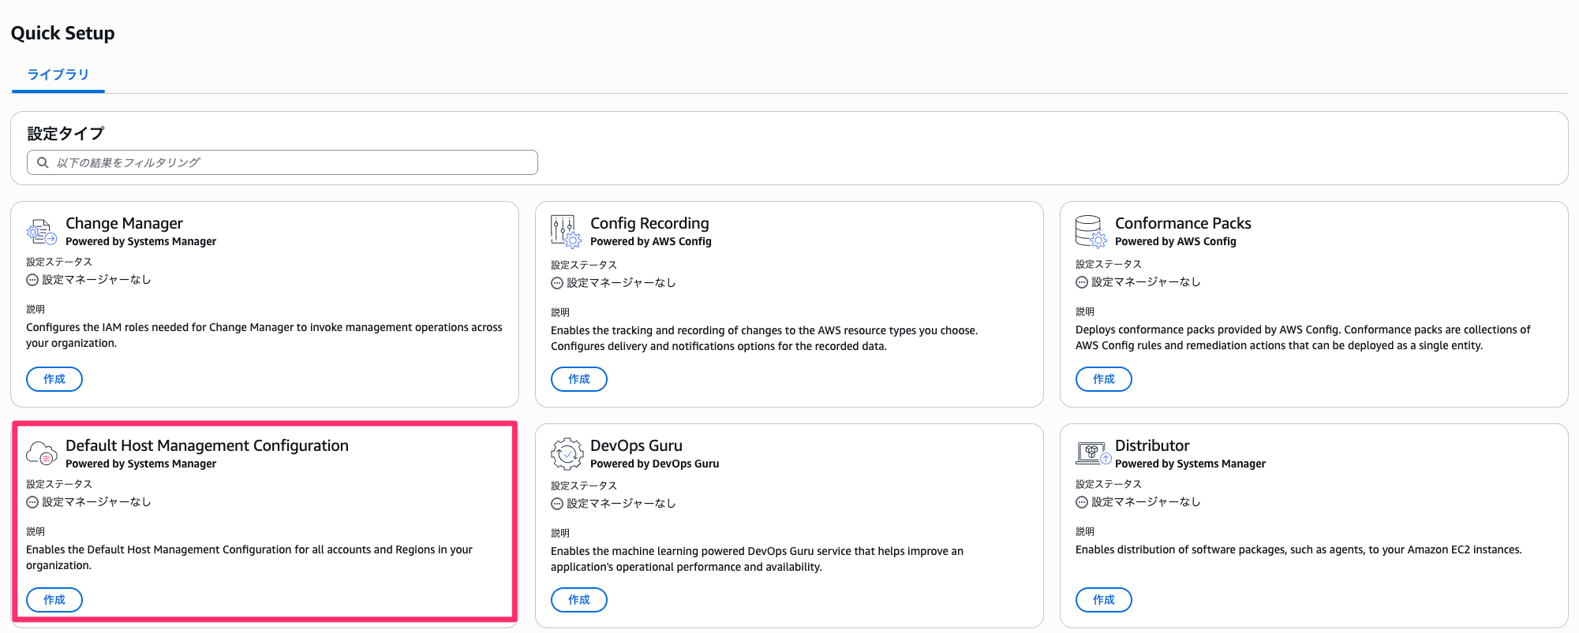Focus the 以下の結果をフィルタリング filter field
1579x633 pixels.
282,162
